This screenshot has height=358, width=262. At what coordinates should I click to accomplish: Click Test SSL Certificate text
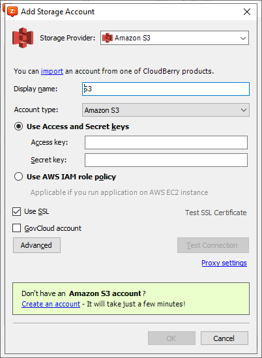[x=216, y=213]
